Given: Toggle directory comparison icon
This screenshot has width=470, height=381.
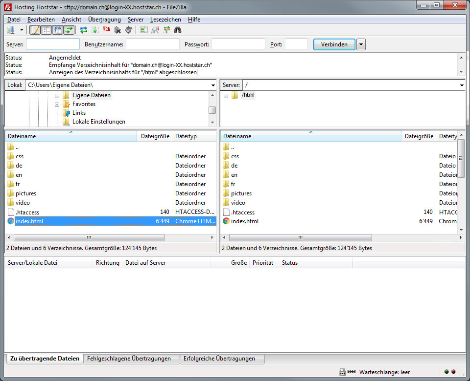Looking at the screenshot, I should (155, 30).
